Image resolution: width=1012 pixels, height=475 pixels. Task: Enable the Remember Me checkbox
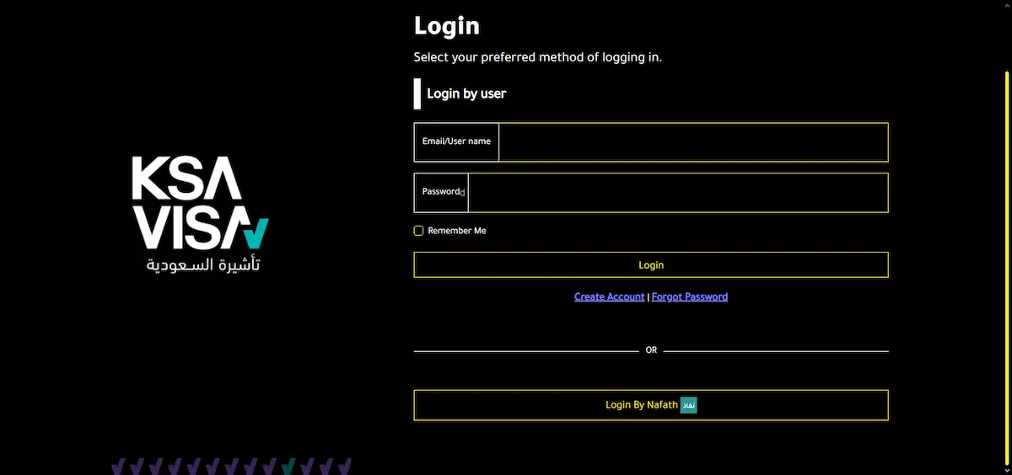[x=418, y=231]
